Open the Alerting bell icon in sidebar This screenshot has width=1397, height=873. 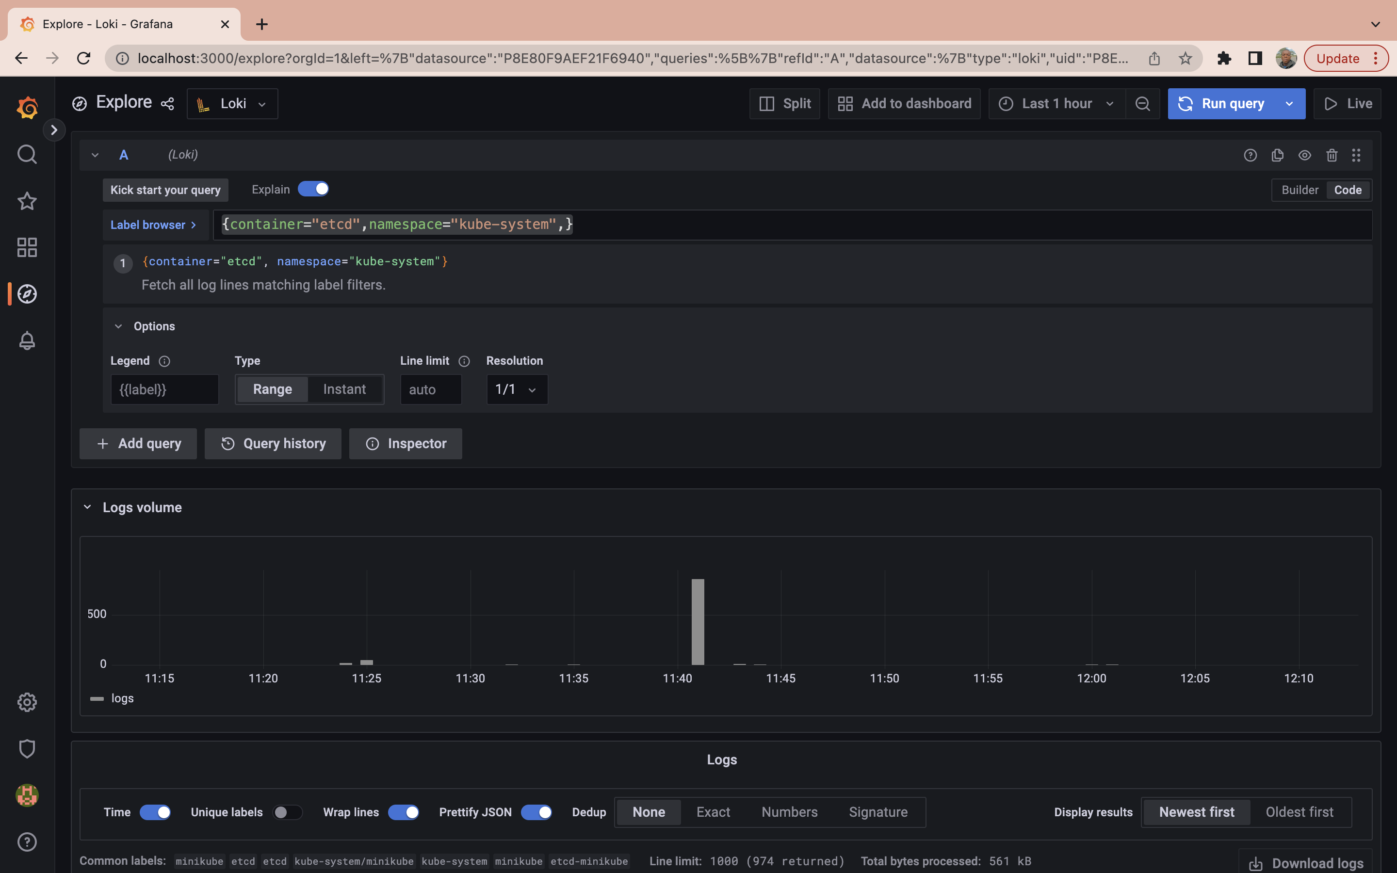point(27,340)
